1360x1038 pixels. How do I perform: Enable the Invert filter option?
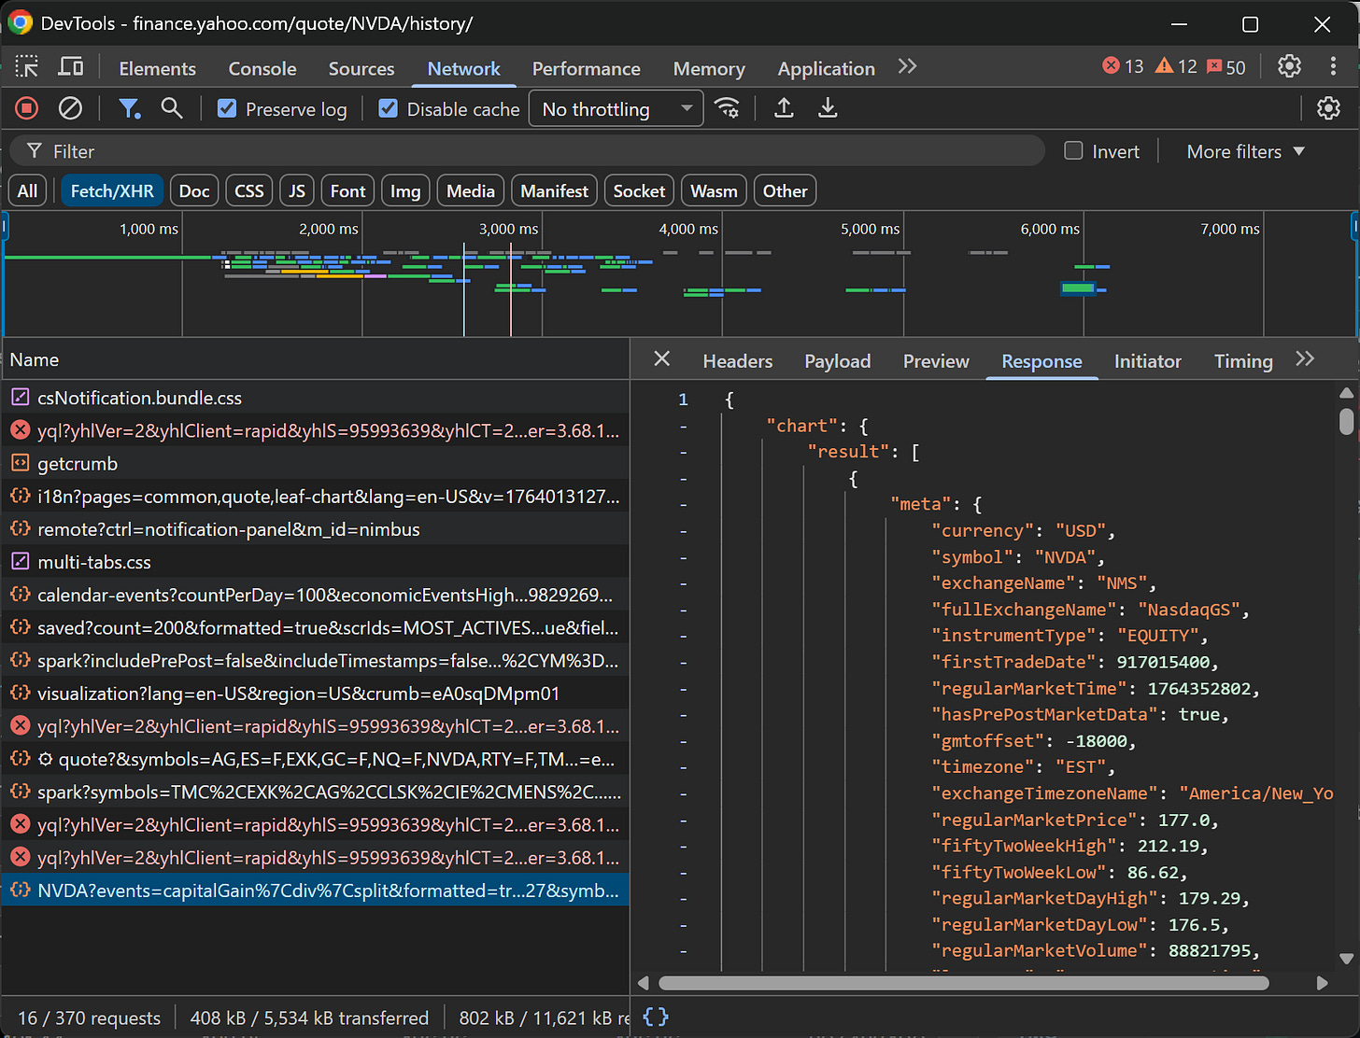pyautogui.click(x=1072, y=150)
